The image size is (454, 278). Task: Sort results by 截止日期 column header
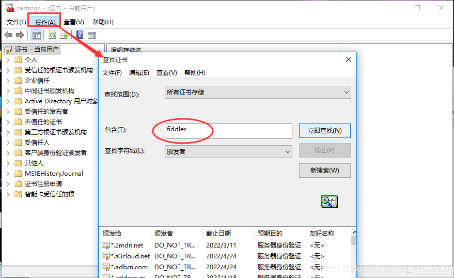point(228,234)
